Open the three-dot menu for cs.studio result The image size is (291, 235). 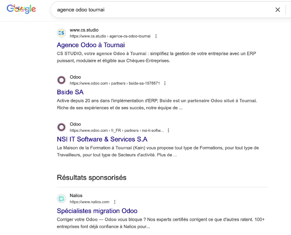pyautogui.click(x=156, y=36)
